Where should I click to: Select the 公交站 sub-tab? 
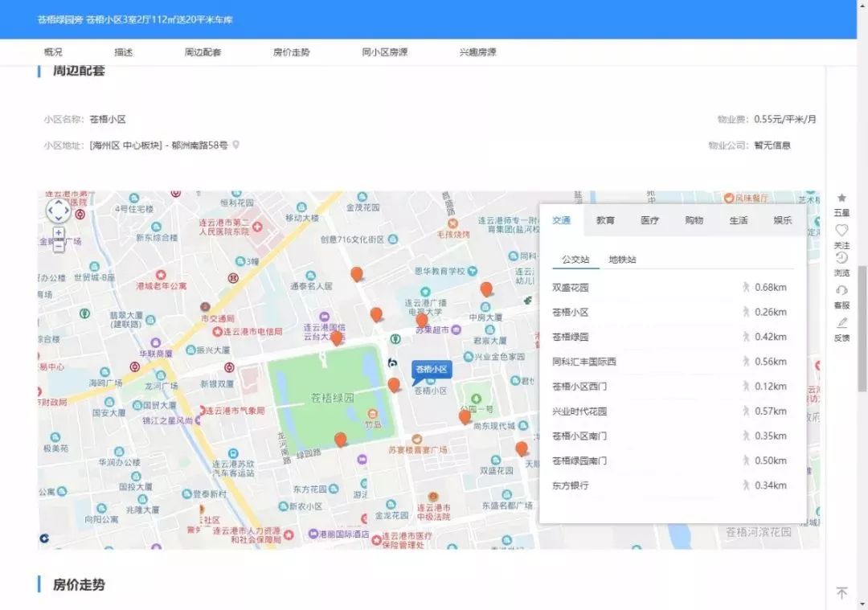(575, 260)
